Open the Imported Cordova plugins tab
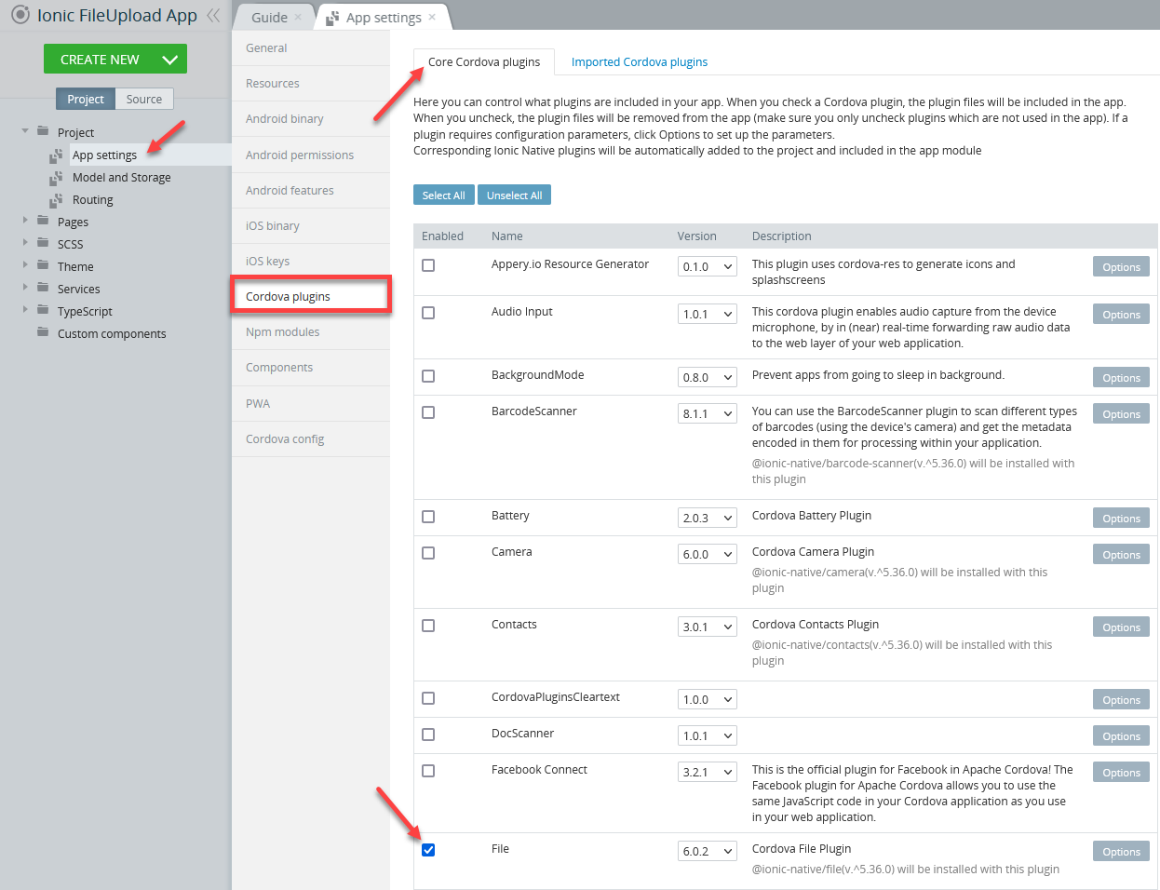The image size is (1160, 890). (640, 62)
